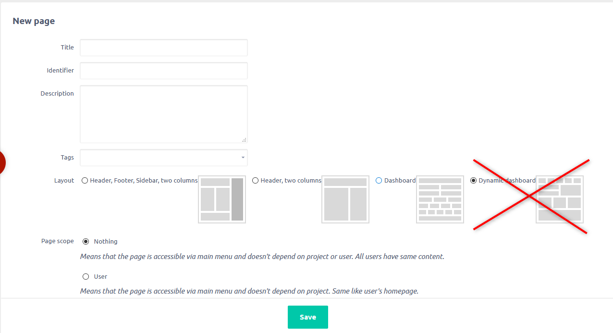Grab the Description textarea resize handle
Image resolution: width=613 pixels, height=333 pixels.
[244, 140]
